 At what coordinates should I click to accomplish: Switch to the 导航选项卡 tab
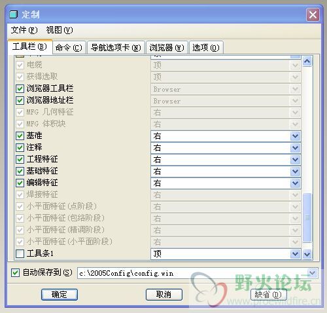tap(116, 47)
